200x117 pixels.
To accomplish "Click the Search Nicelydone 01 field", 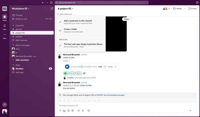I will click(x=101, y=3).
